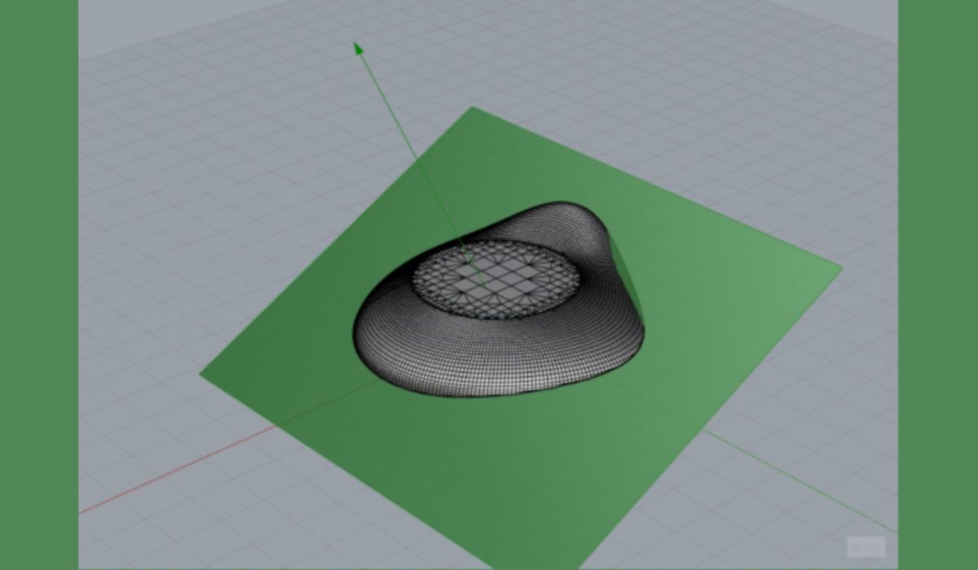
Task: Select the right corner of the green plane
Action: tap(839, 268)
